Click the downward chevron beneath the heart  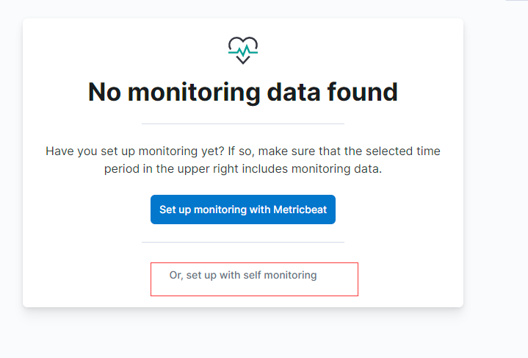click(x=243, y=60)
